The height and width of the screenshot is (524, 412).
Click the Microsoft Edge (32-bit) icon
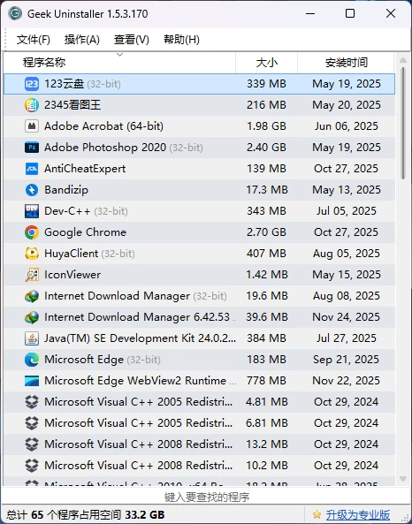click(32, 360)
